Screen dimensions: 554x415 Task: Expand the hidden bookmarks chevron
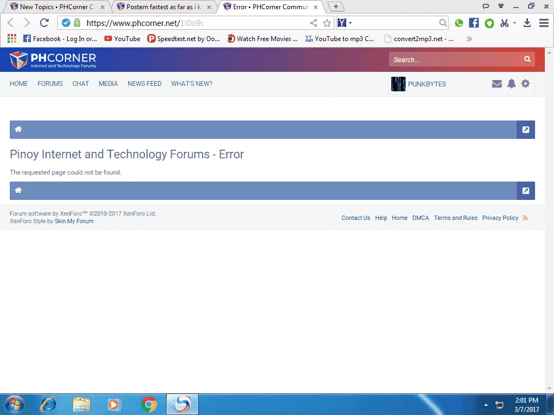pos(469,39)
